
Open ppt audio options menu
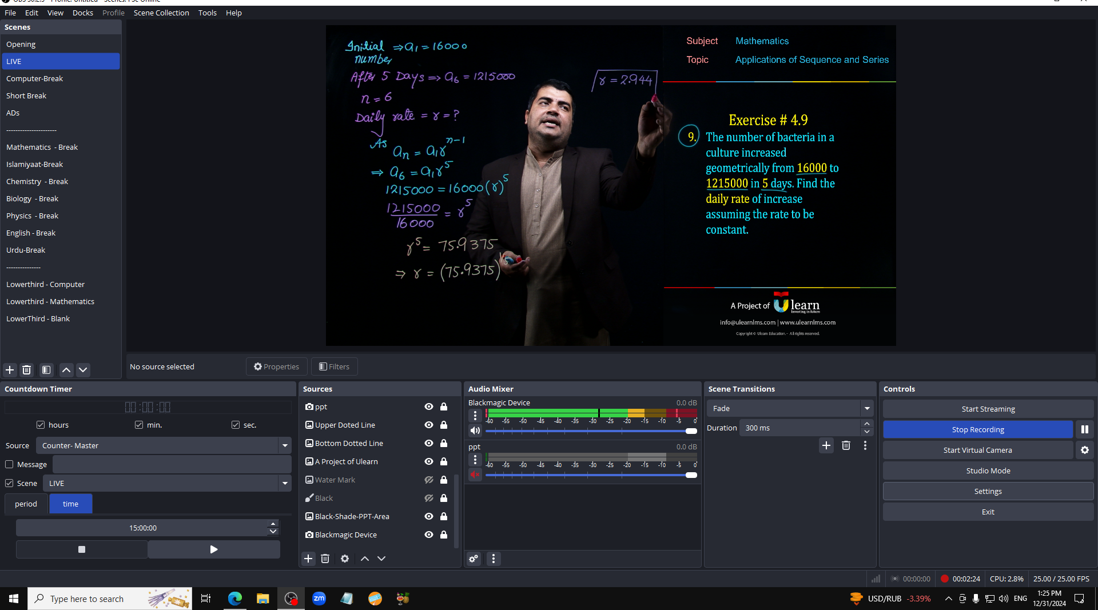[475, 460]
